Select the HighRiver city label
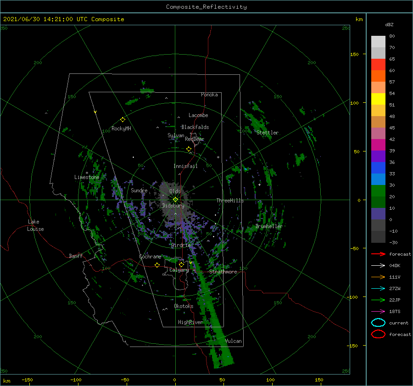The image size is (413, 386). pos(190,322)
